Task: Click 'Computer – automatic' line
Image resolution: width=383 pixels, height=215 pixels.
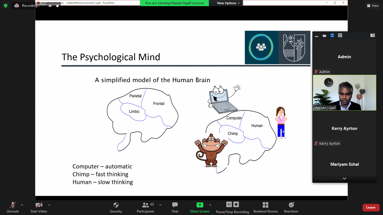Action: click(102, 166)
